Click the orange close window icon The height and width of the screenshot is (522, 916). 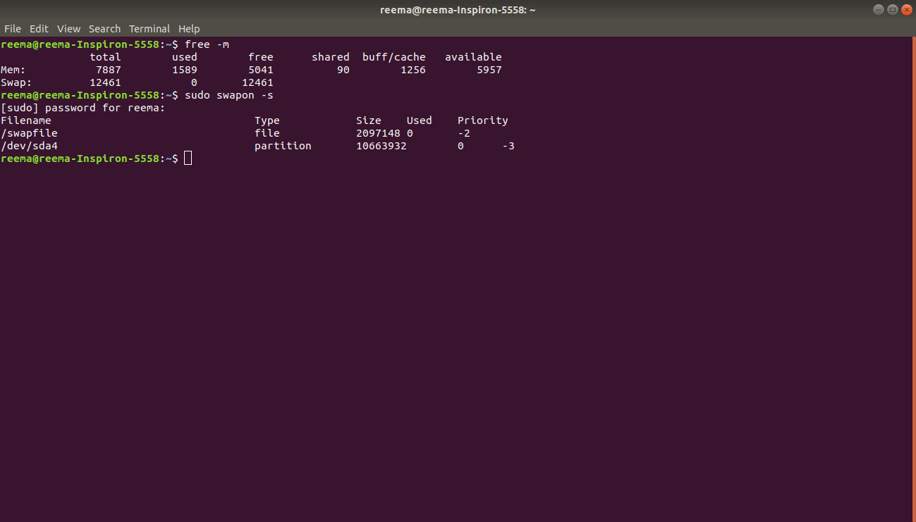pos(905,9)
